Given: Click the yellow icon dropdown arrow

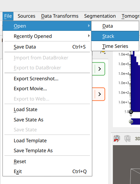Looking at the screenshot, I should pos(105,54).
